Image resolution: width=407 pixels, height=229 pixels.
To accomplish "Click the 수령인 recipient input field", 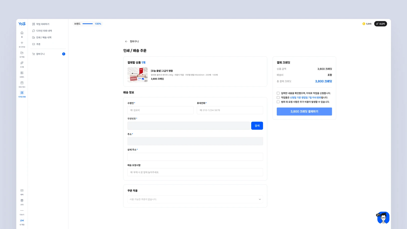I will [x=161, y=110].
